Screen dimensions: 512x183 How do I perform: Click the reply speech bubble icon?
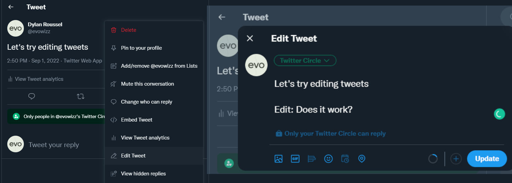[x=32, y=96]
